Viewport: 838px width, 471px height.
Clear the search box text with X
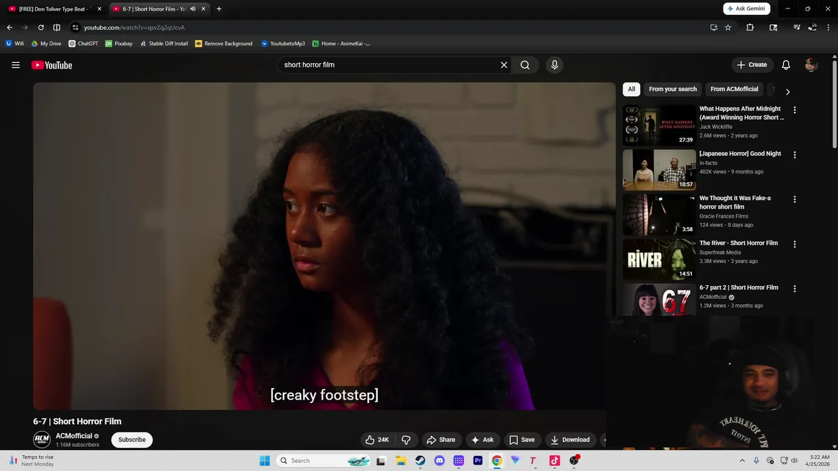point(504,65)
